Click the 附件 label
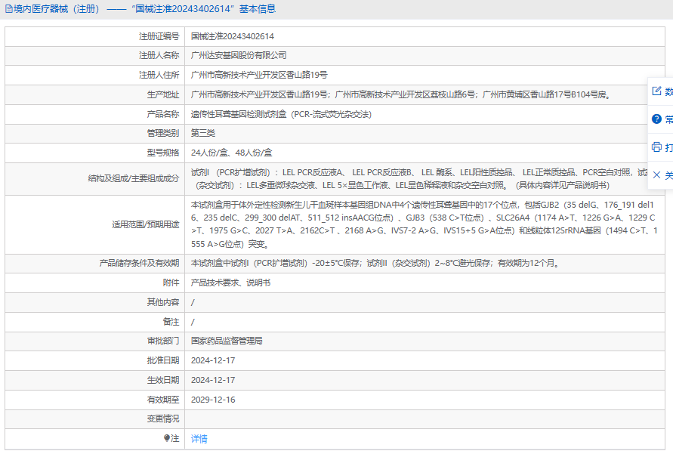This screenshot has height=454, width=673. (171, 283)
